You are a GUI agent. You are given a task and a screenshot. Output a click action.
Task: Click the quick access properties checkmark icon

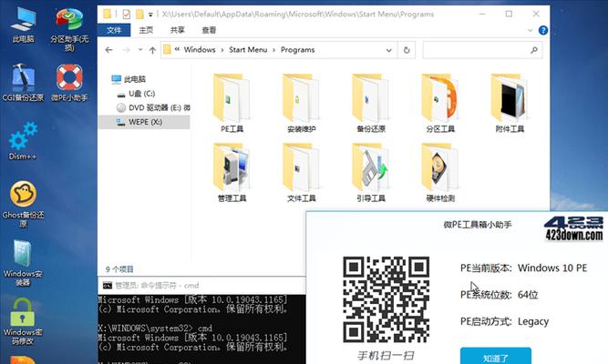[126, 15]
